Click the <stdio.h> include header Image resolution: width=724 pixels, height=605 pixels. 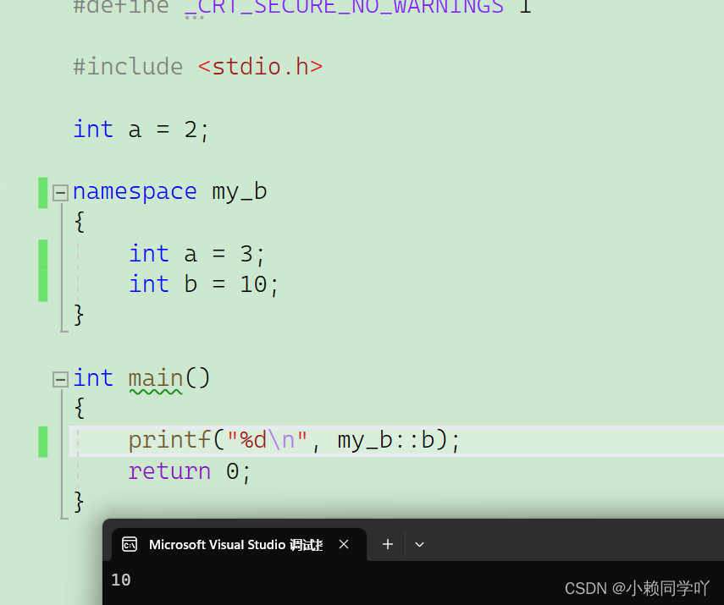coord(261,67)
